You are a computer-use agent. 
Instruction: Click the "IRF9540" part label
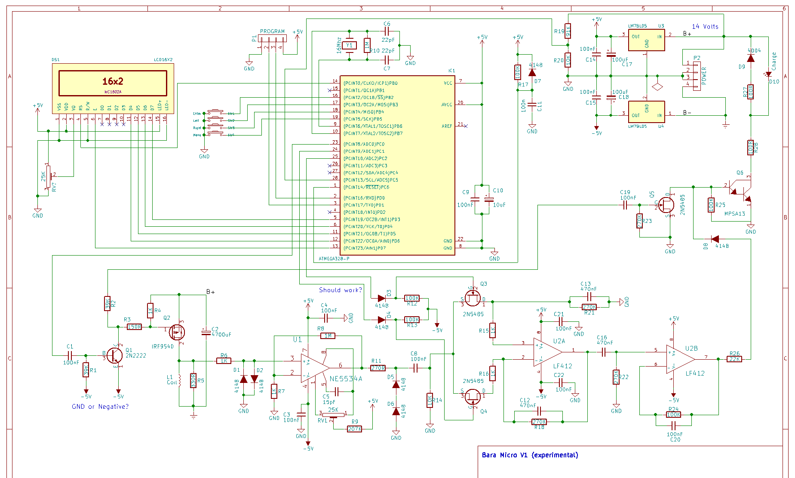[163, 346]
